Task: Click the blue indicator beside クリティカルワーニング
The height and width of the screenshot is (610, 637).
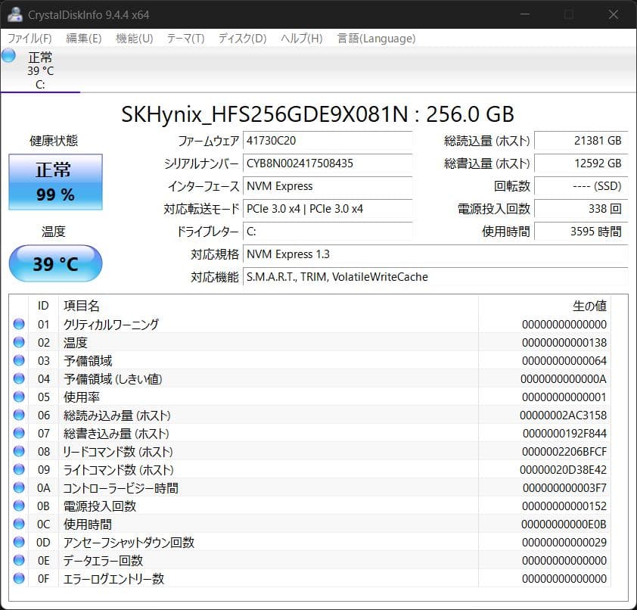Action: pyautogui.click(x=19, y=324)
